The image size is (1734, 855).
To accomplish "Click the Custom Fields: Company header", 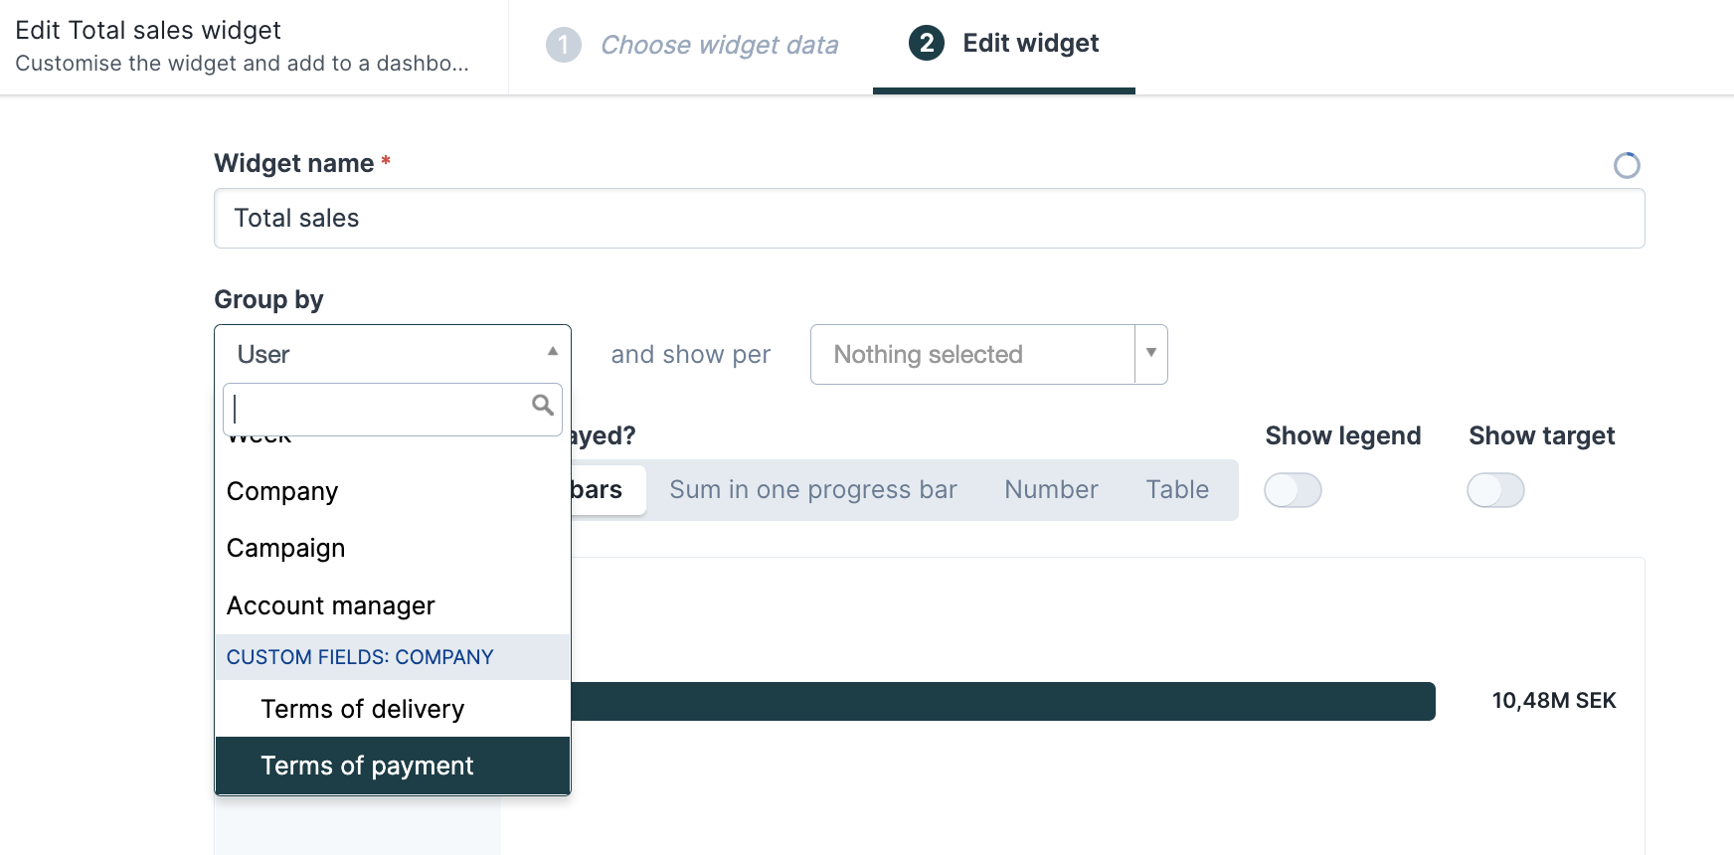I will point(393,657).
